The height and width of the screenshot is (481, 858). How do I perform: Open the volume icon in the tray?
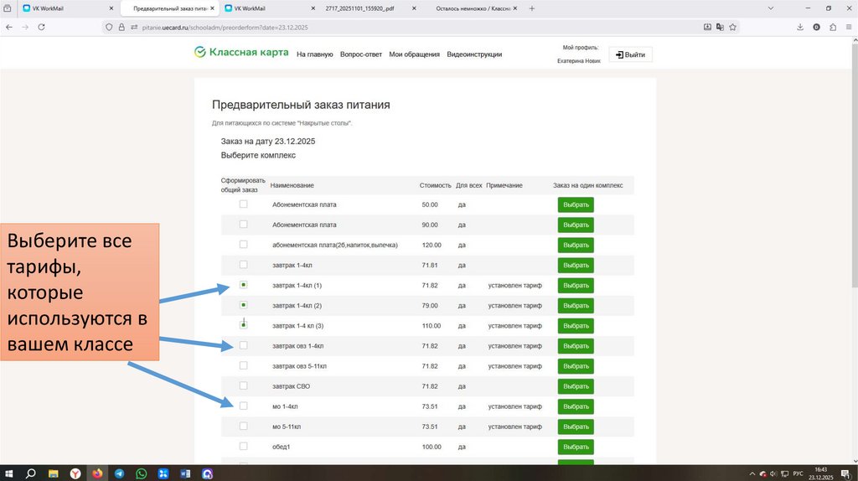773,474
